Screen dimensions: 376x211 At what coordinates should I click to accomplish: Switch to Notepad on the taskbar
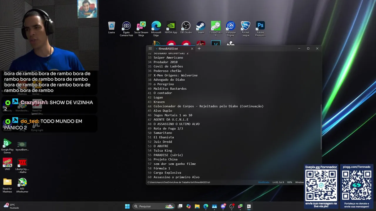[x=249, y=206]
